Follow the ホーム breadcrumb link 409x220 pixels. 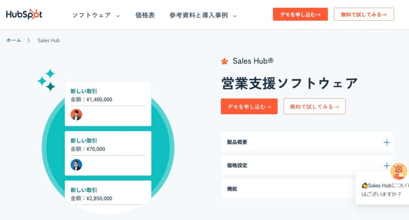[14, 40]
